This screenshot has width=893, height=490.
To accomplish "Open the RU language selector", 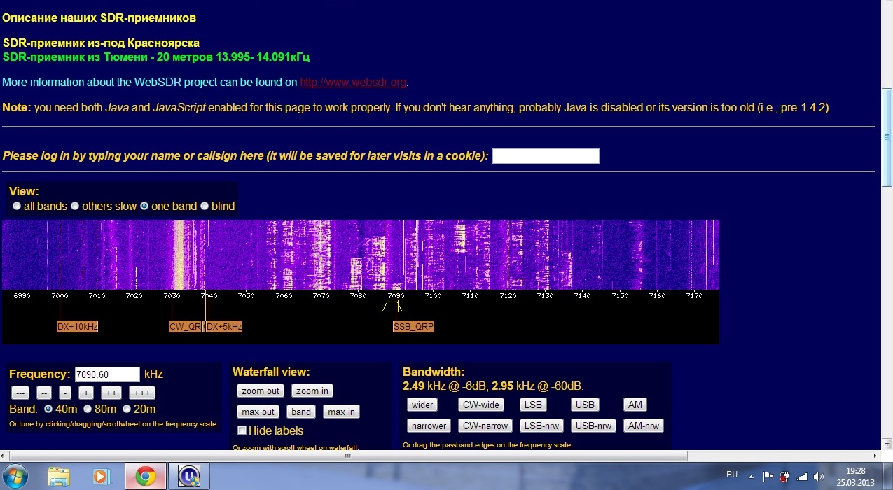I will [732, 475].
